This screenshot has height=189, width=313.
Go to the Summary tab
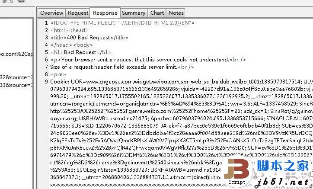click(134, 13)
